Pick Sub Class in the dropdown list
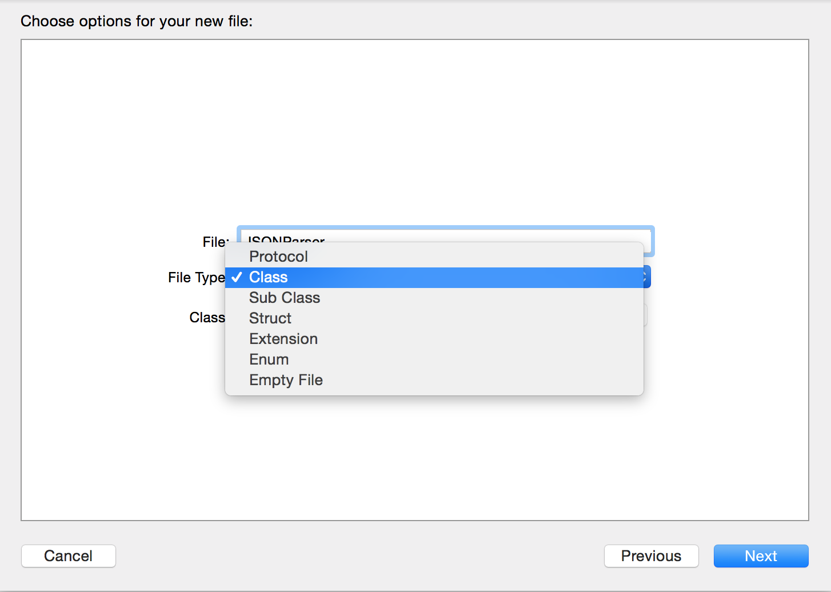This screenshot has width=831, height=592. click(x=284, y=298)
